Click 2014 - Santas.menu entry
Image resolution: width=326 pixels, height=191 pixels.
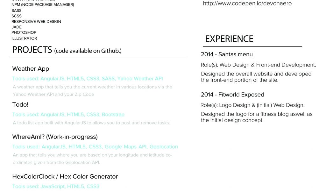pos(227,54)
